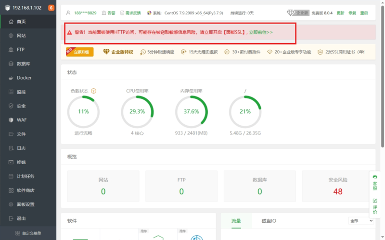
Task: Click the 重启 restart link
Action: pos(364,13)
